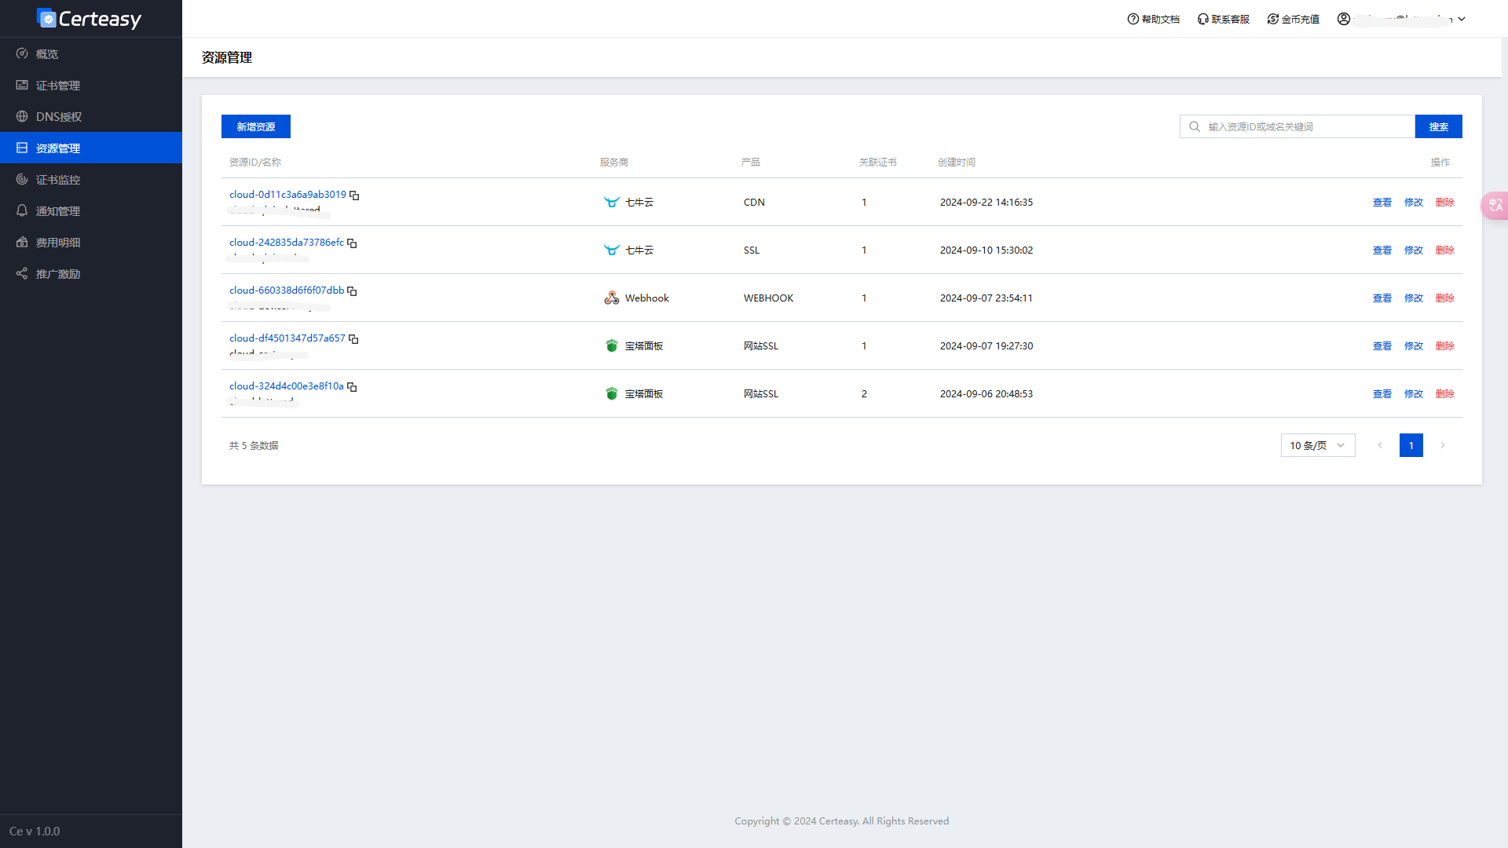Open link cloud-df4501347d57a657
Viewport: 1508px width, 848px height.
[287, 338]
